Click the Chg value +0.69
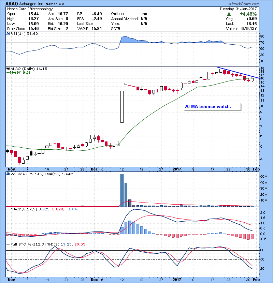 251,19
